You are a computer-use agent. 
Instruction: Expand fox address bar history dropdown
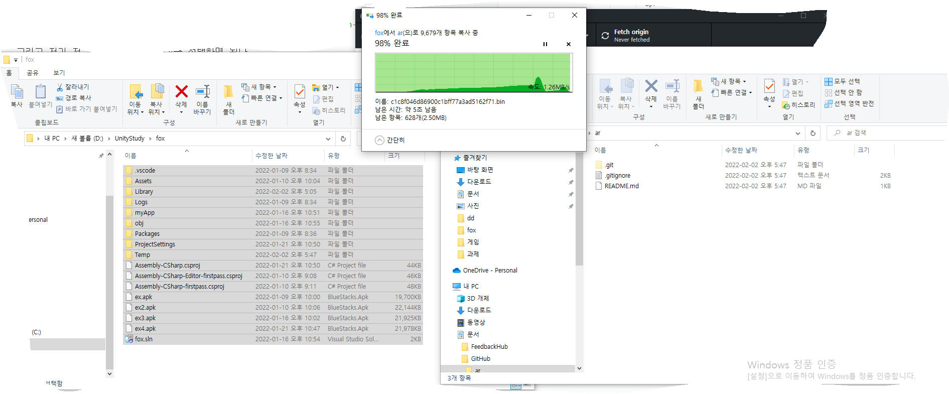(328, 139)
